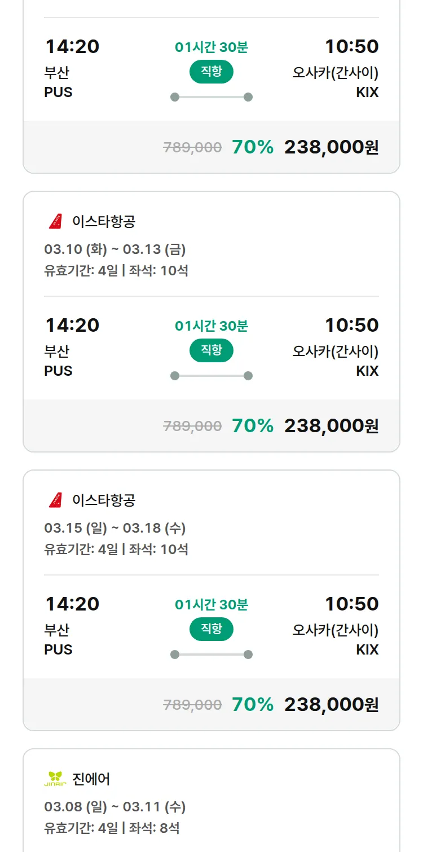The width and height of the screenshot is (423, 852).
Task: Select date range 03.10 (화) ~ 03.13 (금)
Action: [x=114, y=249]
